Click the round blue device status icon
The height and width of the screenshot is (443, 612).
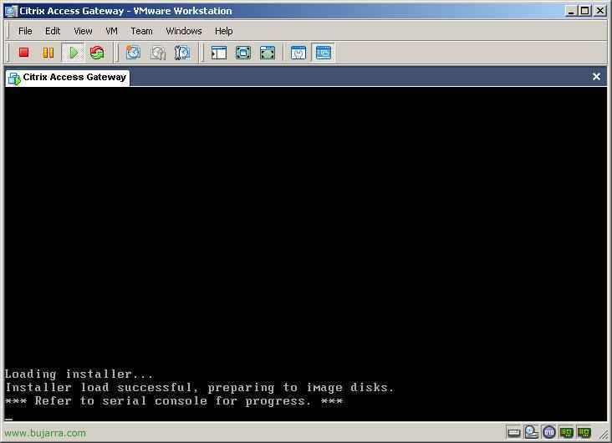(x=549, y=432)
